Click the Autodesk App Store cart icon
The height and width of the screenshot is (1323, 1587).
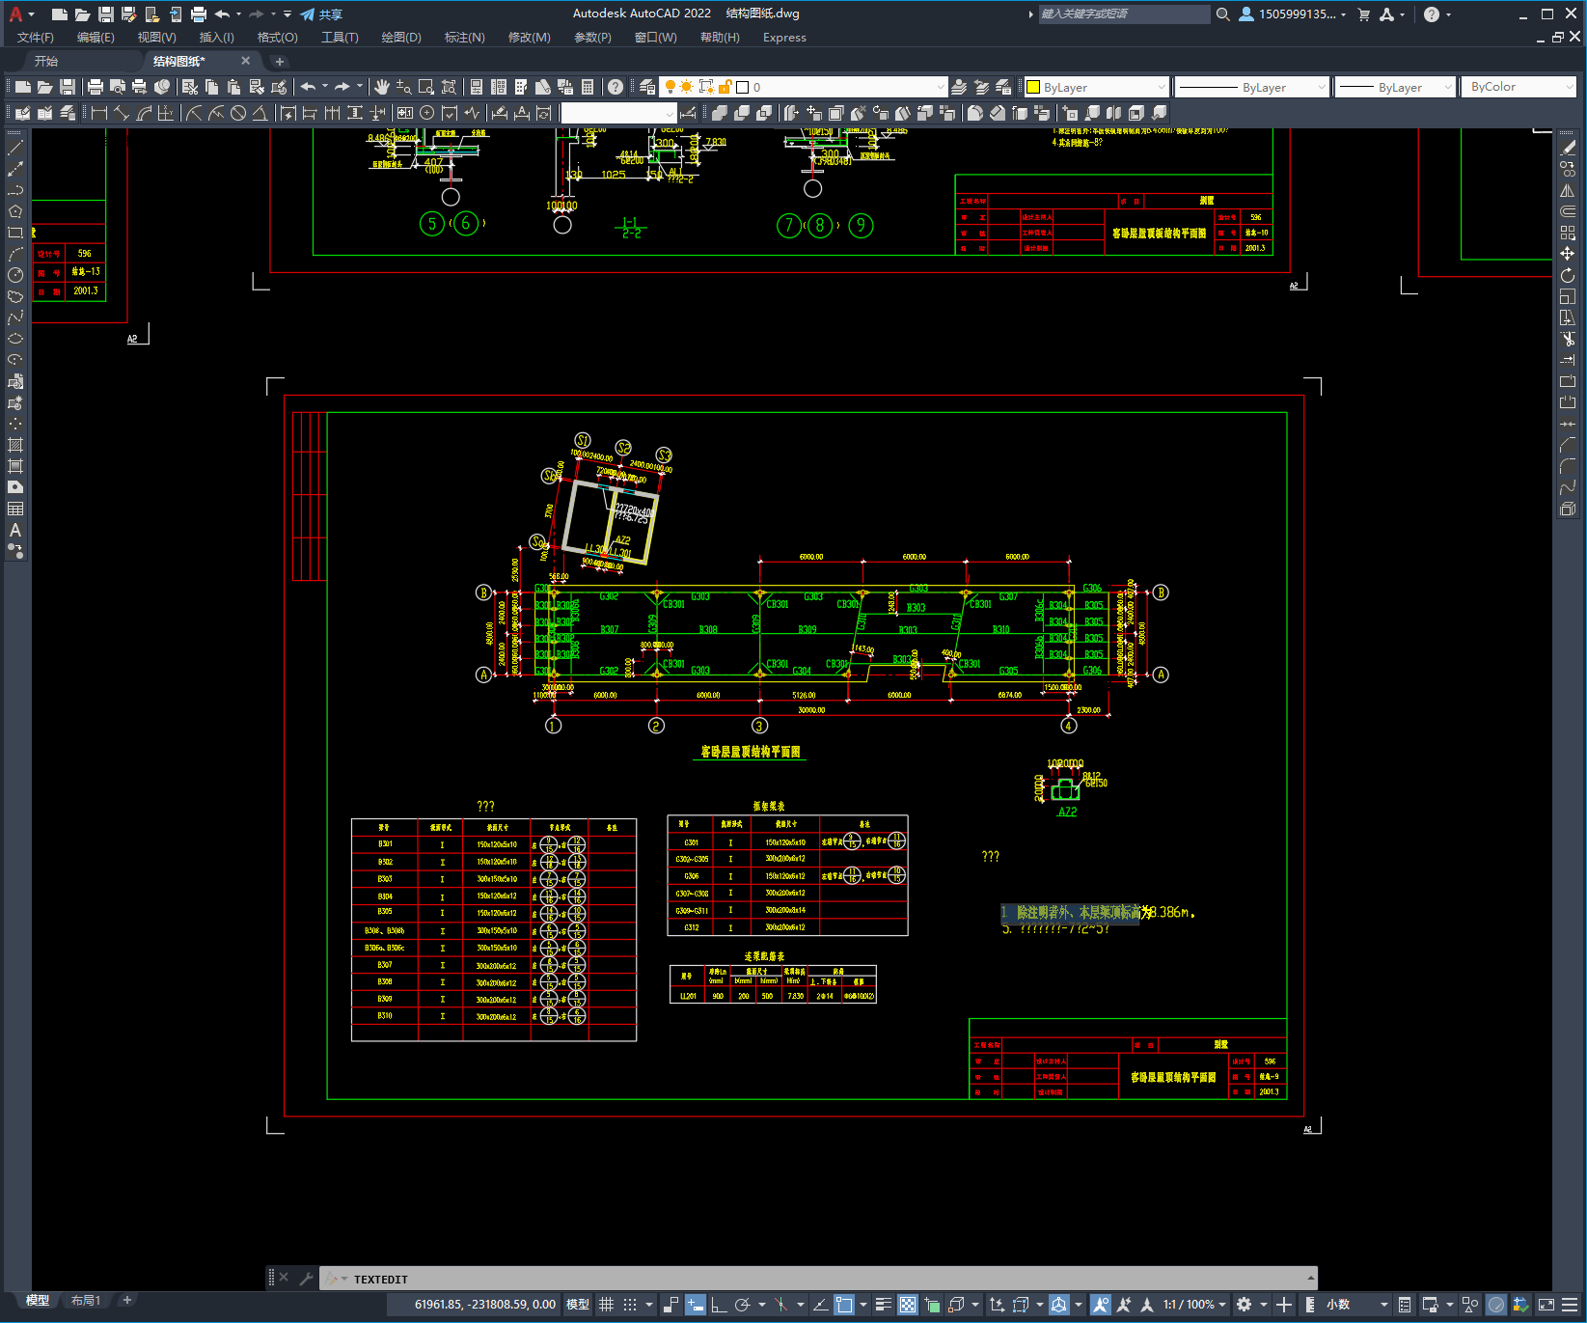point(1363,14)
